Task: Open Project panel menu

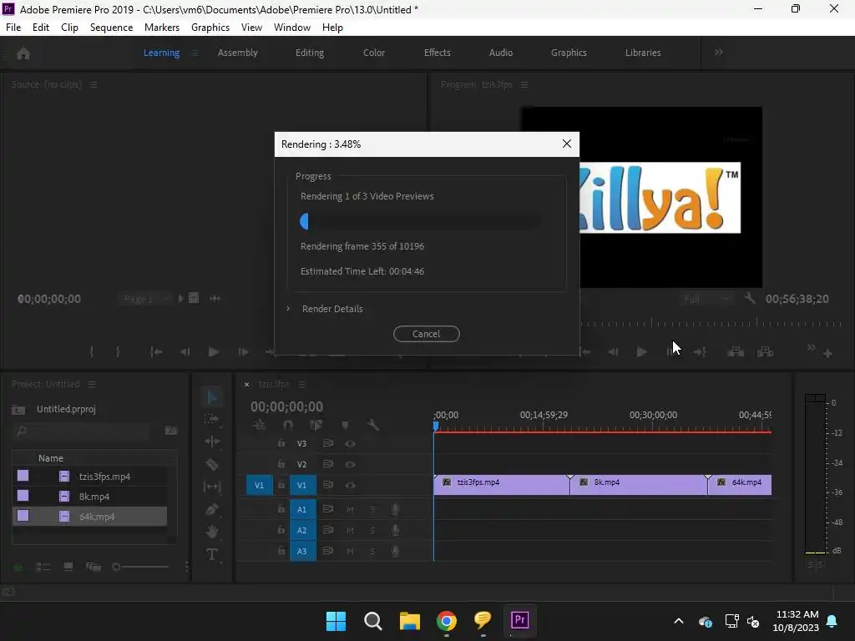Action: coord(92,384)
